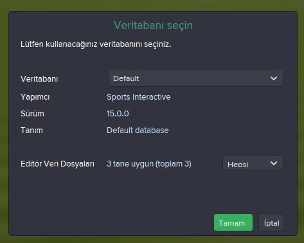Cancel the dialog with İptal button
This screenshot has width=304, height=243.
click(x=271, y=222)
